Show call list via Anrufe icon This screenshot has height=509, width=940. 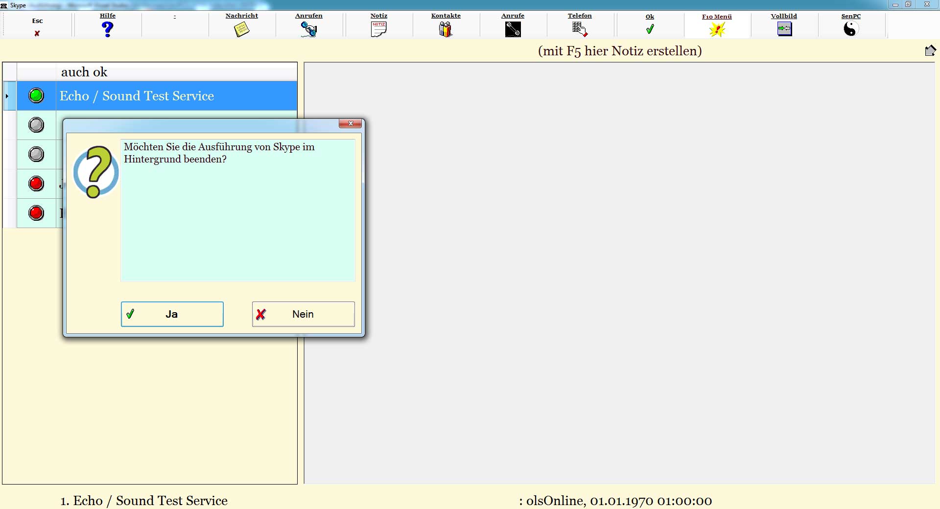click(x=513, y=29)
